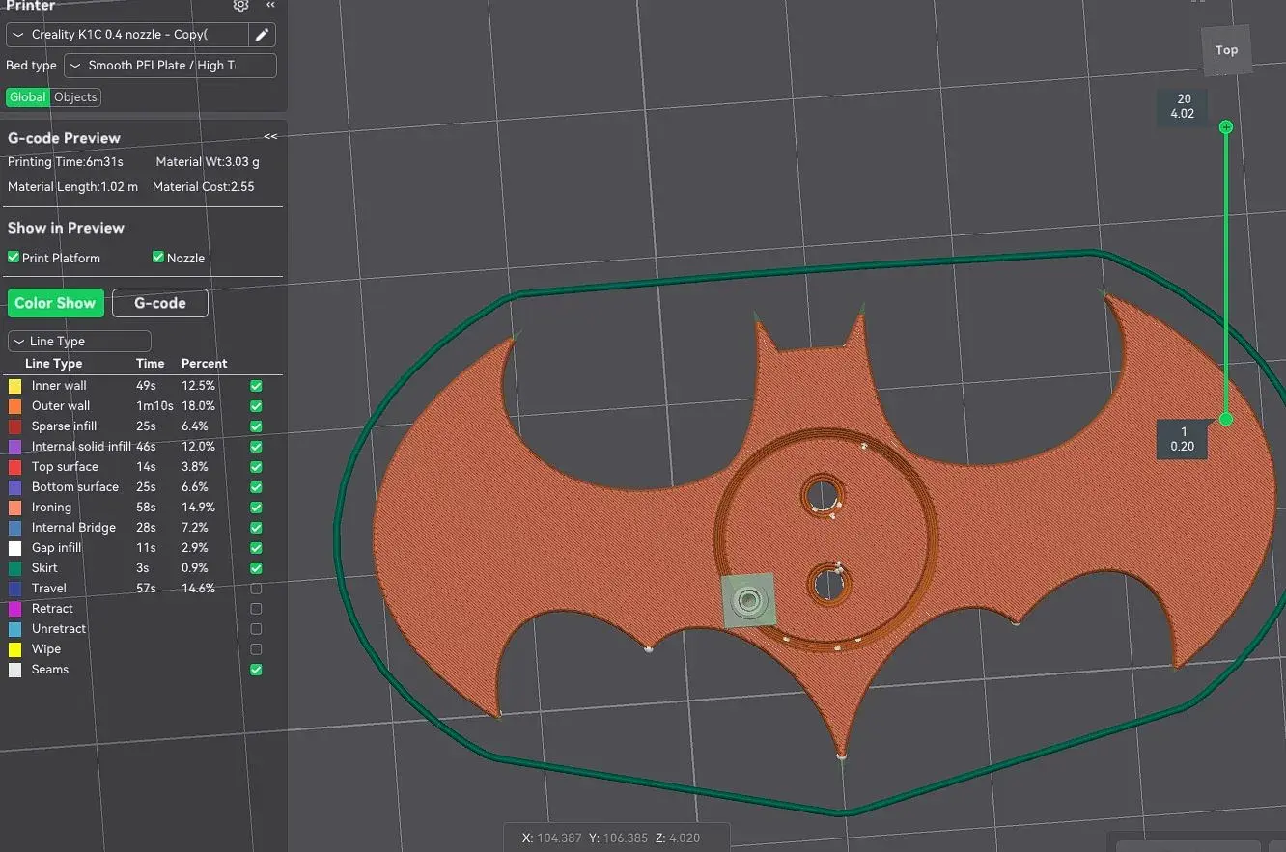Screen dimensions: 1286x852
Task: Open printer settings gear icon
Action: (241, 6)
